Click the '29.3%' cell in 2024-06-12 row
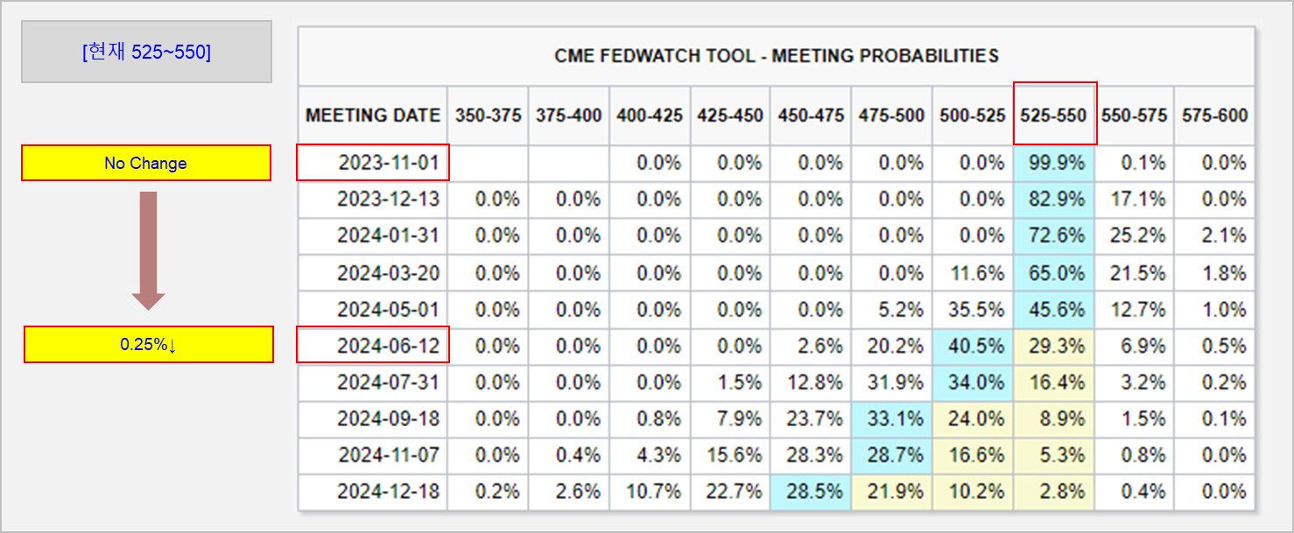The width and height of the screenshot is (1294, 533). (1054, 346)
